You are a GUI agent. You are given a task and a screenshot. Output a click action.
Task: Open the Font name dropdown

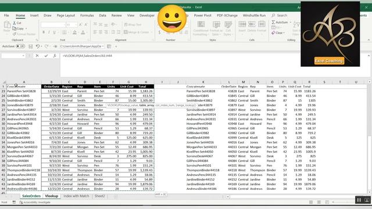[x=64, y=24]
